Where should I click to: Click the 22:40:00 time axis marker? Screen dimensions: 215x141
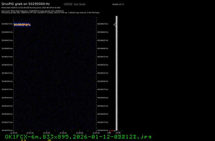point(14,133)
